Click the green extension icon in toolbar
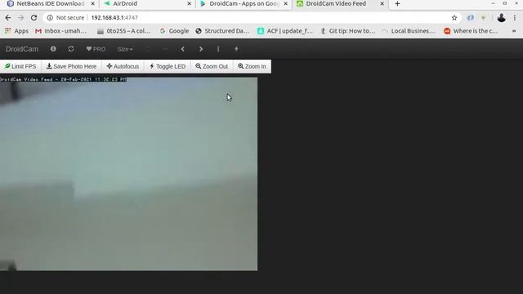This screenshot has width=523, height=294. 483,18
